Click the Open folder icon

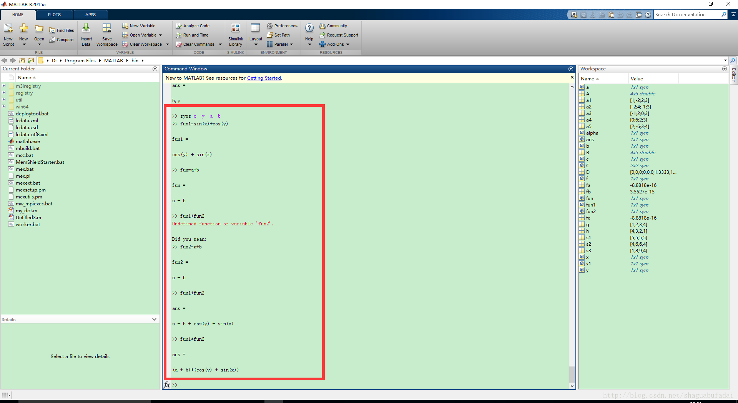coord(39,28)
